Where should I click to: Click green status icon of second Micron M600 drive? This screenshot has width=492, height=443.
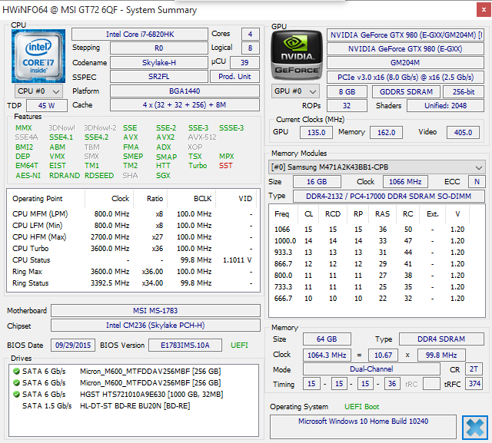point(16,383)
